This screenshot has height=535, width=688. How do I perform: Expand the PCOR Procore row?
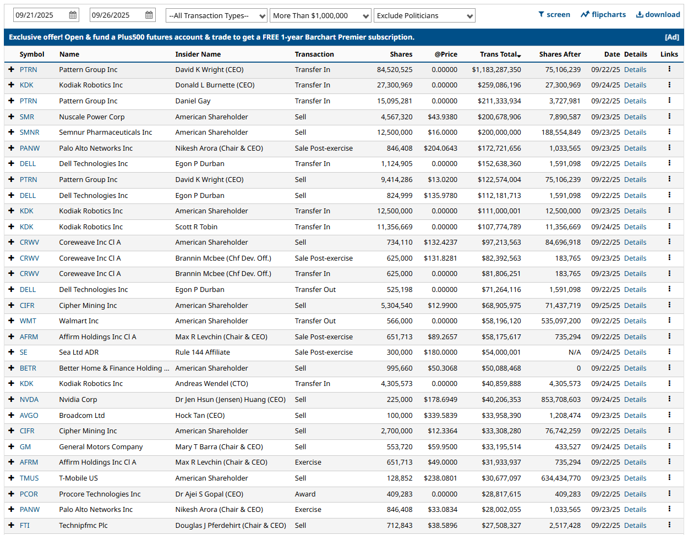[11, 494]
